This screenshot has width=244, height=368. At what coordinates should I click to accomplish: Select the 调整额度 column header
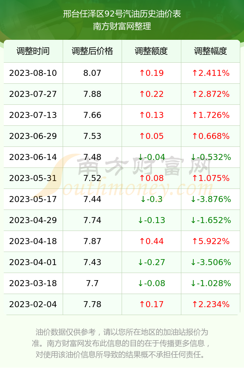coord(151,51)
